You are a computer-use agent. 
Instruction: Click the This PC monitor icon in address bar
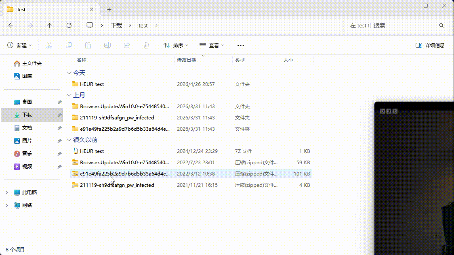(90, 25)
